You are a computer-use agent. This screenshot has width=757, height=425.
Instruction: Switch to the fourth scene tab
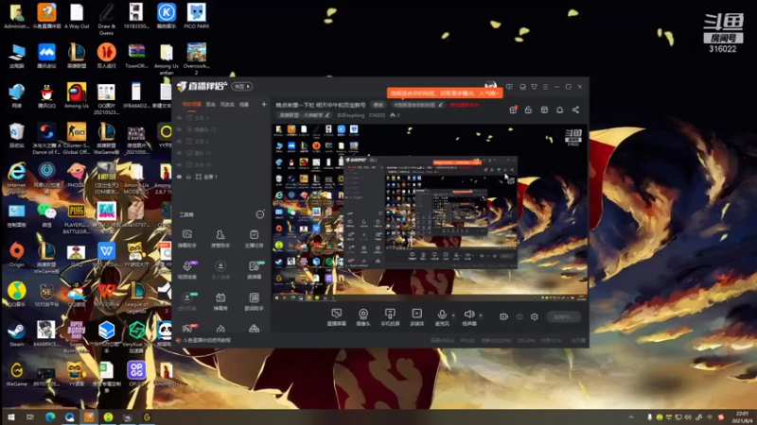point(244,104)
